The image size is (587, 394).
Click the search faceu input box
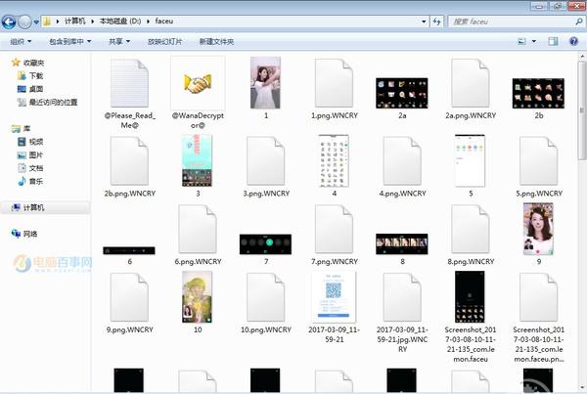pyautogui.click(x=509, y=21)
